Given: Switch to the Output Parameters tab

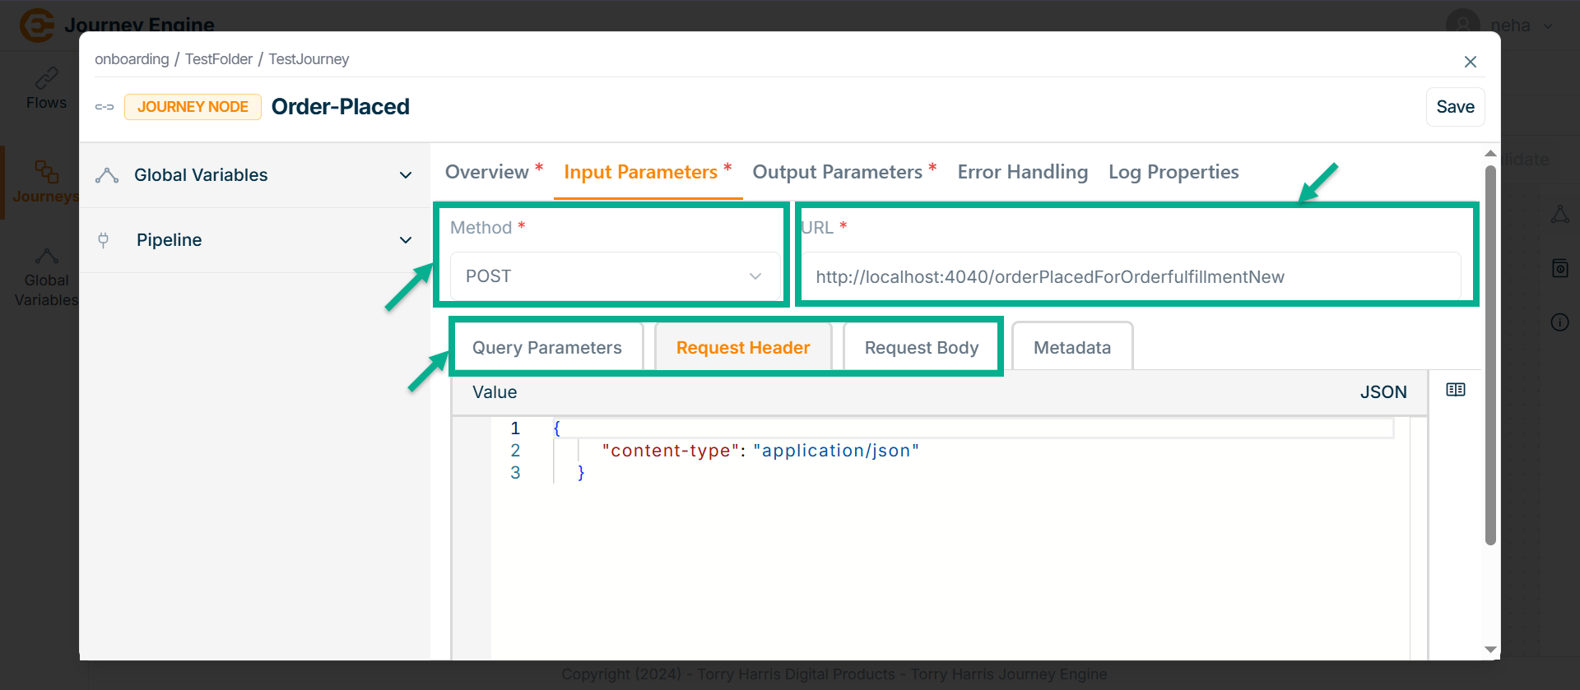Looking at the screenshot, I should 837,172.
